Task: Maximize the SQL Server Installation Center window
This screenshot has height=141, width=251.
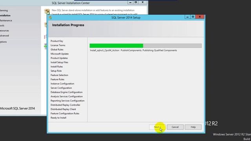Action: tap(136, 2)
